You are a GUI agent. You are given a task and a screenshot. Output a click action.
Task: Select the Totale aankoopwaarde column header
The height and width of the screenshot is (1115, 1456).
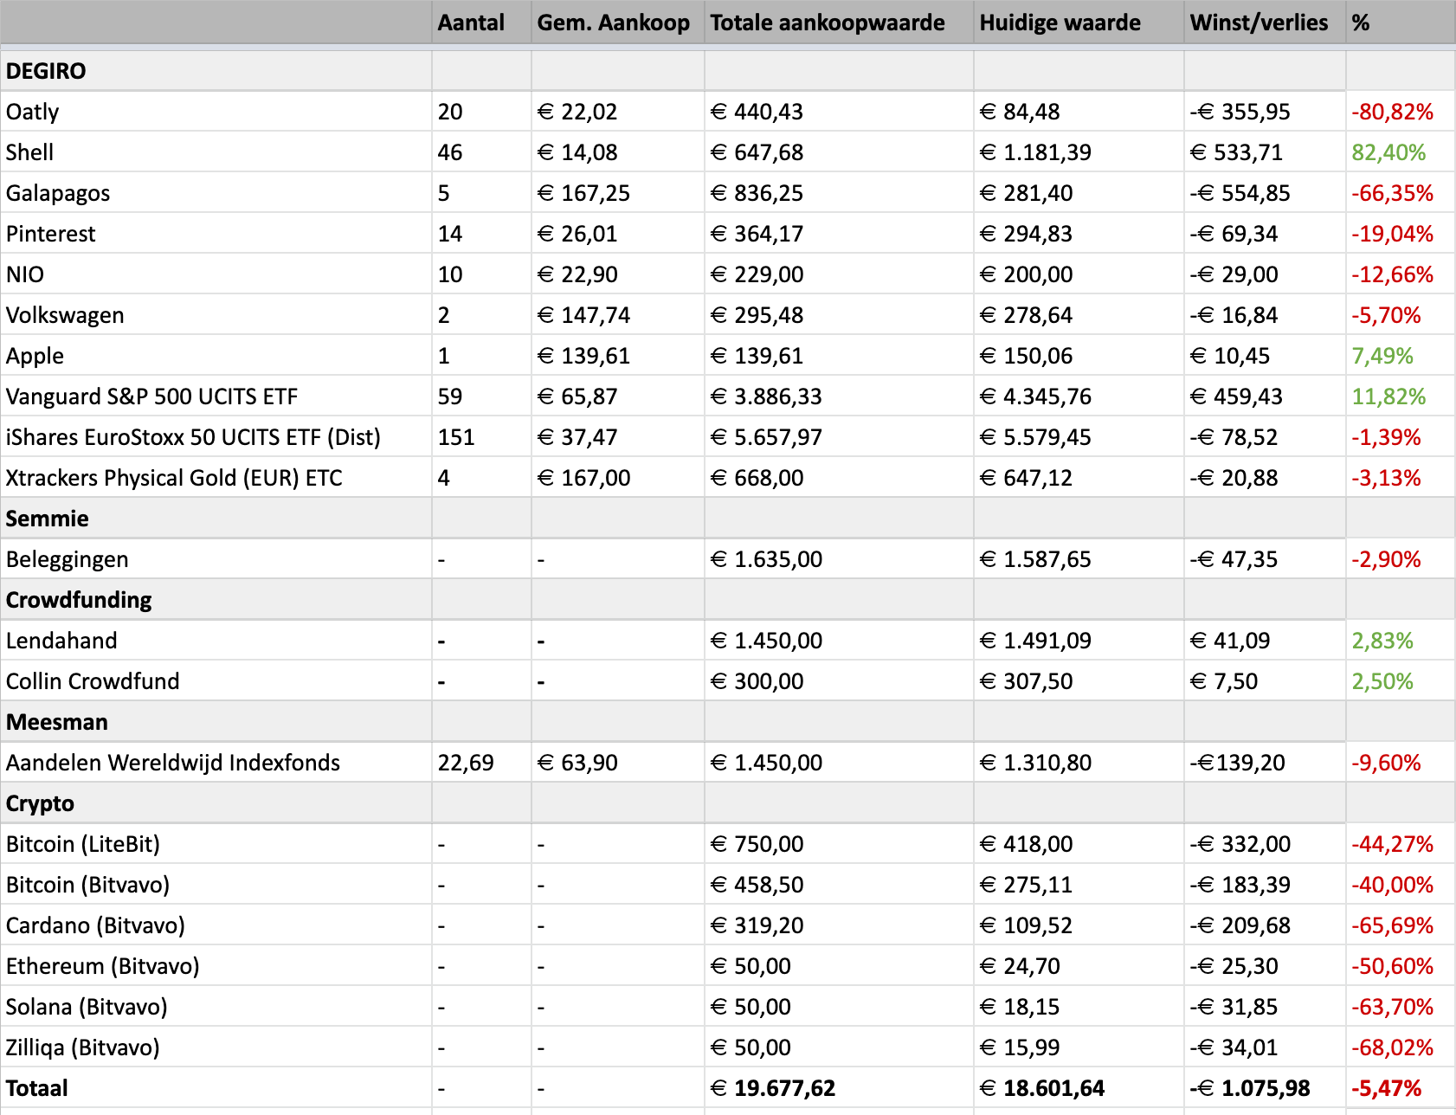click(x=840, y=23)
